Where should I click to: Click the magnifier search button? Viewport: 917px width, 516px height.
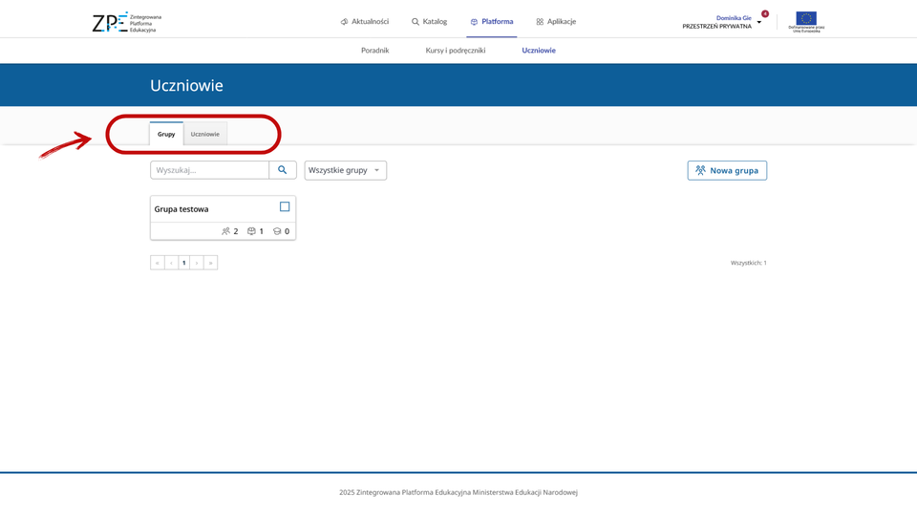coord(282,170)
